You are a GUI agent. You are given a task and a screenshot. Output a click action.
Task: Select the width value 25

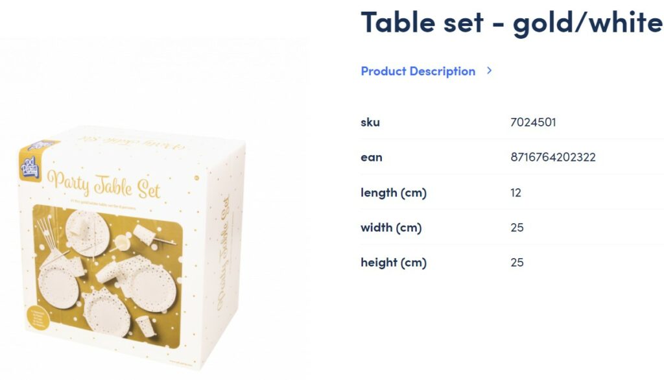pyautogui.click(x=517, y=228)
